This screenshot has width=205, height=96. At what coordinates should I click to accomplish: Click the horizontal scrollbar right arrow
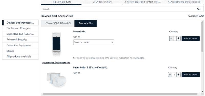tap(200, 94)
